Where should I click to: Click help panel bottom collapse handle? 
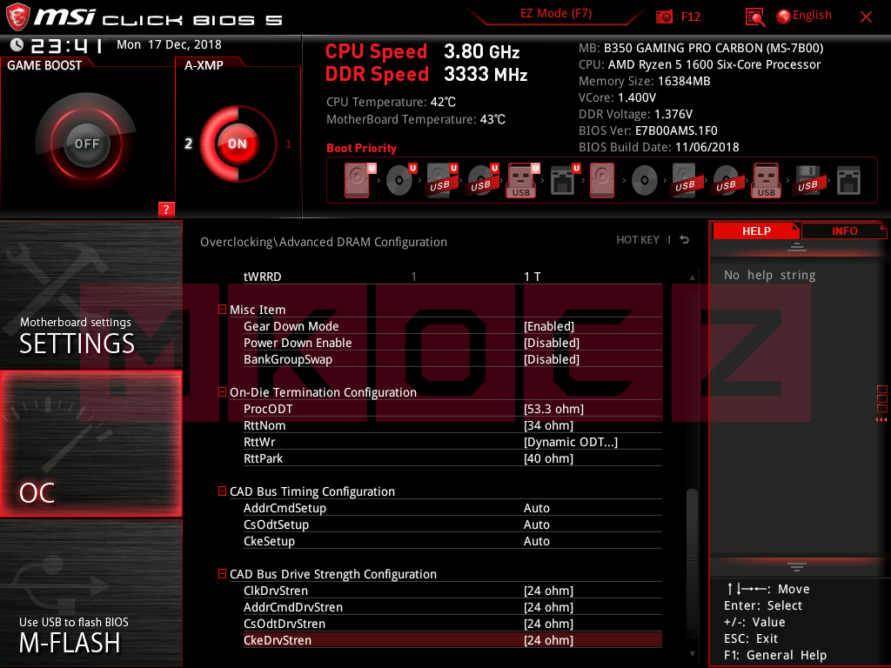click(x=797, y=566)
